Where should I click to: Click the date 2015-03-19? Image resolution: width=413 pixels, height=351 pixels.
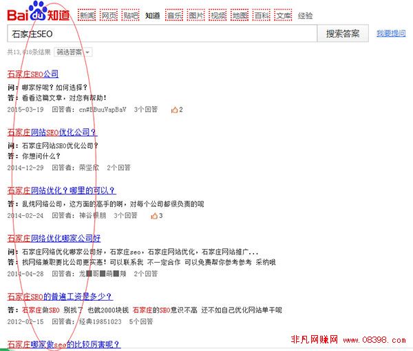click(x=25, y=110)
